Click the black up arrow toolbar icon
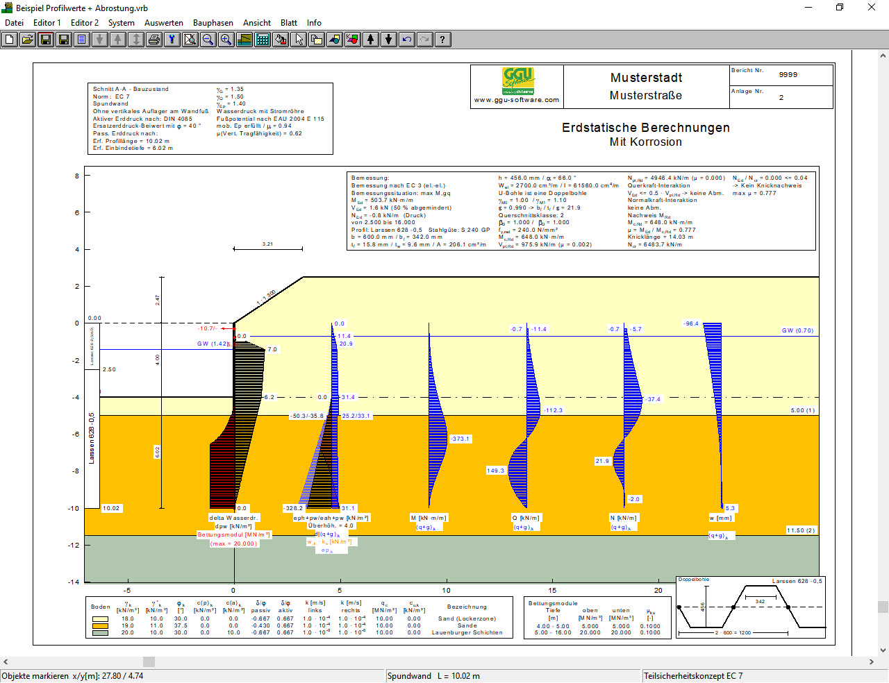The width and height of the screenshot is (889, 683). (x=371, y=40)
